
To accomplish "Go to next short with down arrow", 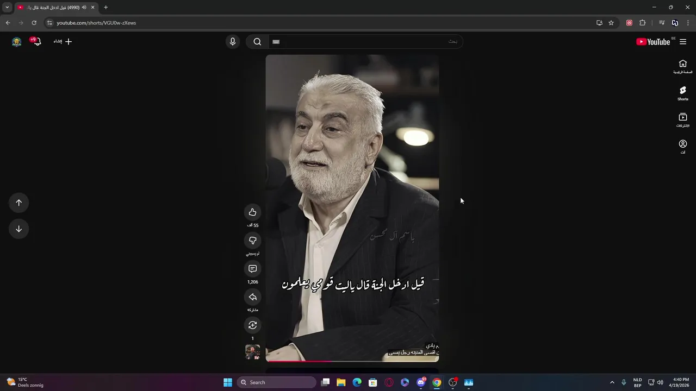I will tap(18, 229).
